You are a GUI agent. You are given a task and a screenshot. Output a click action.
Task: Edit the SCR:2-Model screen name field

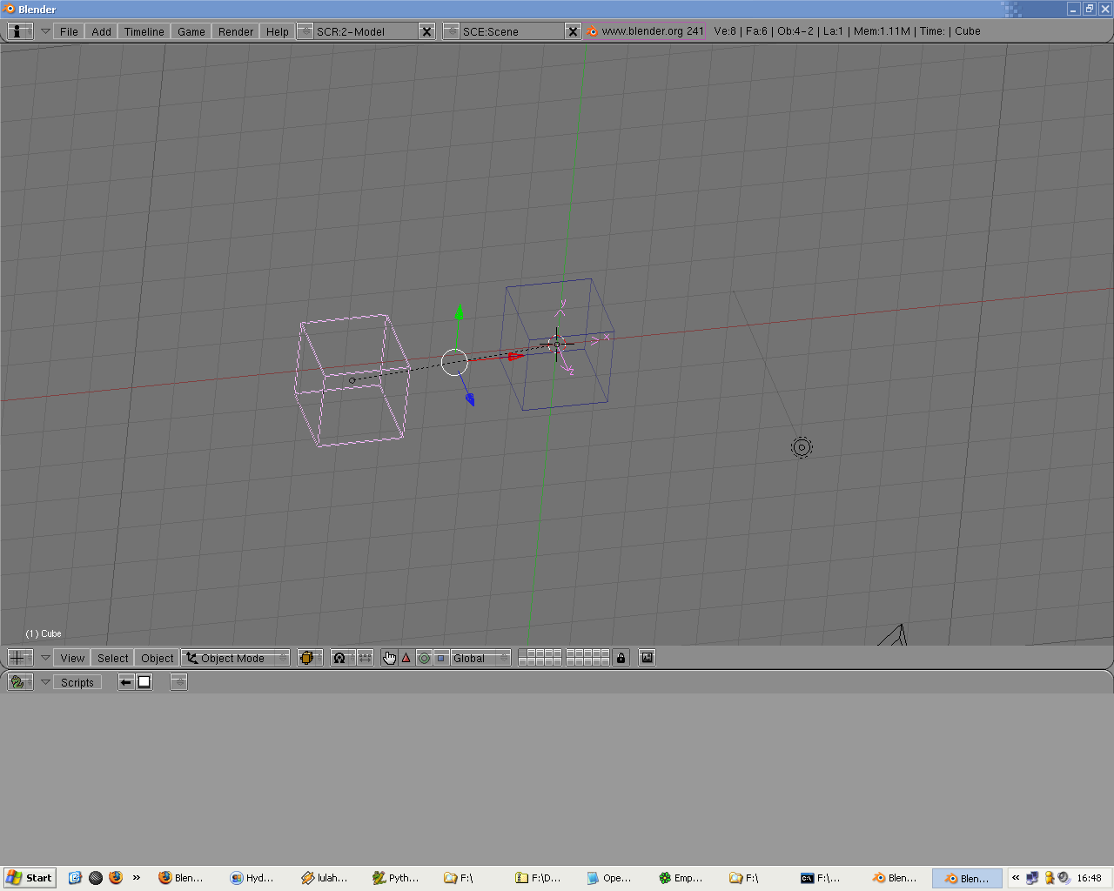366,31
